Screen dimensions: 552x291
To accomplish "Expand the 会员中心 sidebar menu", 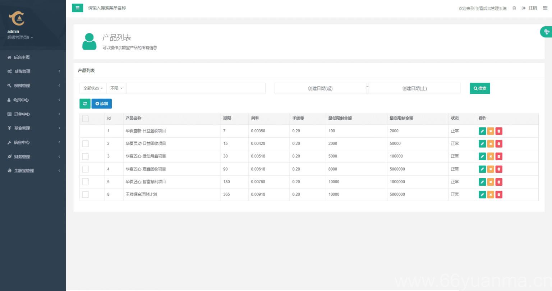I will click(33, 100).
